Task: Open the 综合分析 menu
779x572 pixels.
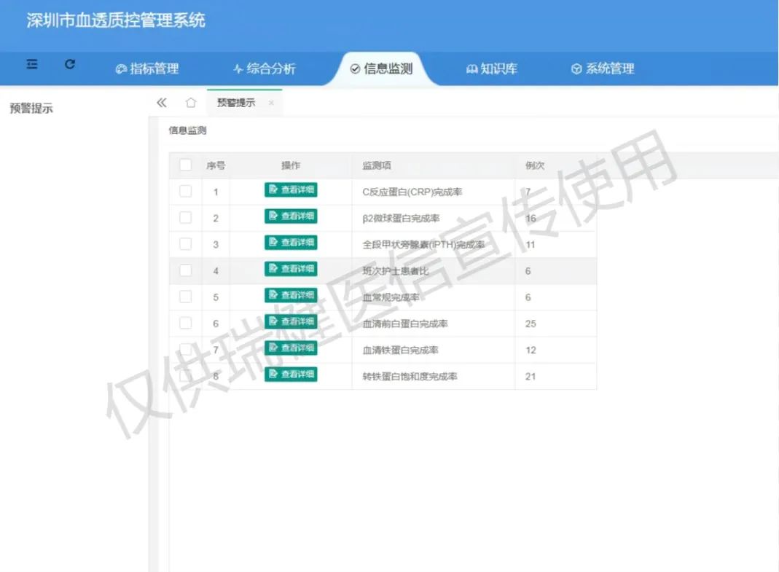Action: (x=265, y=68)
